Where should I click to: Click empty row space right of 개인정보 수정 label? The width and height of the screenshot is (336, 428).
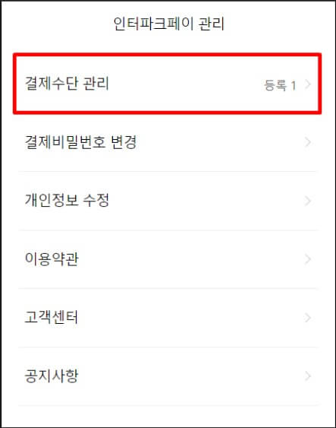point(207,201)
